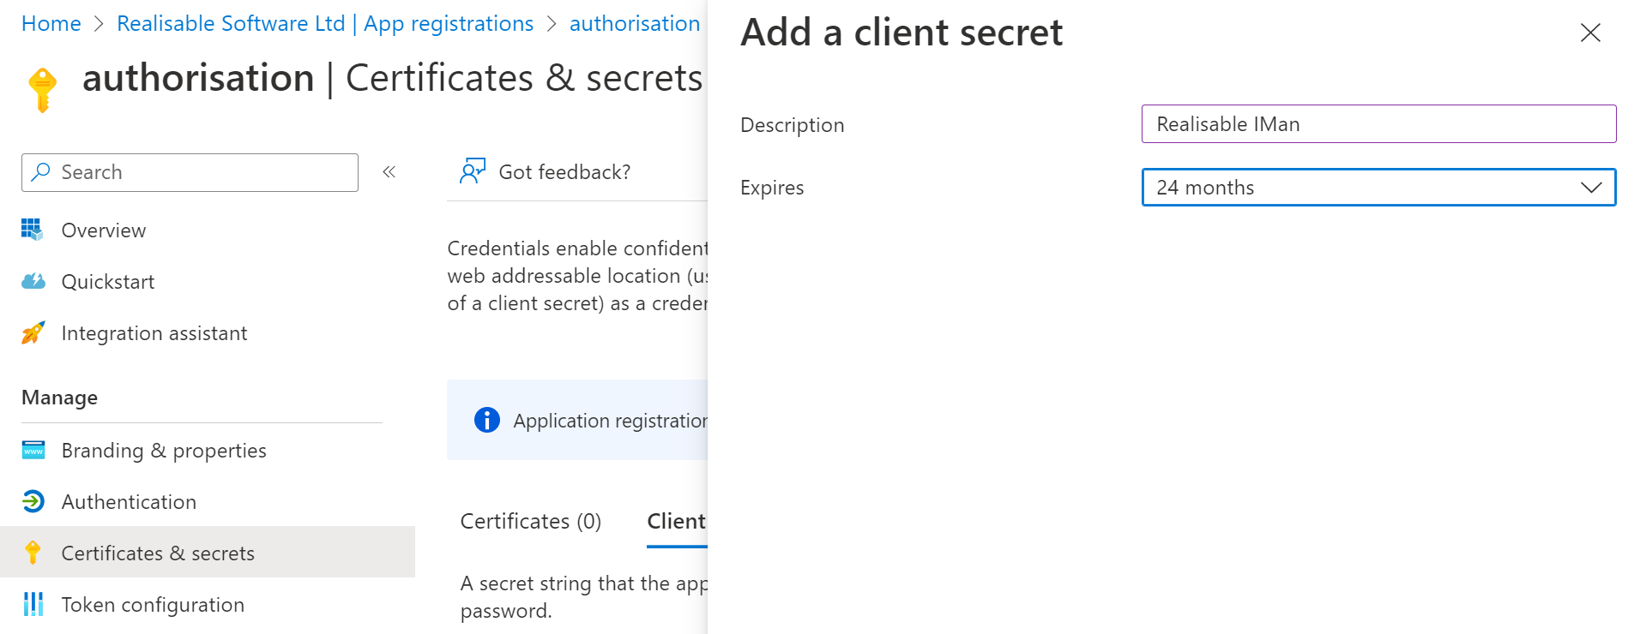Open the Expires 24 months dropdown
The width and height of the screenshot is (1640, 634).
click(x=1378, y=187)
